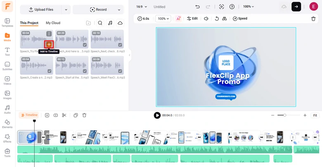
Task: Delete scene using top-right trash icon
Action: 313,19
